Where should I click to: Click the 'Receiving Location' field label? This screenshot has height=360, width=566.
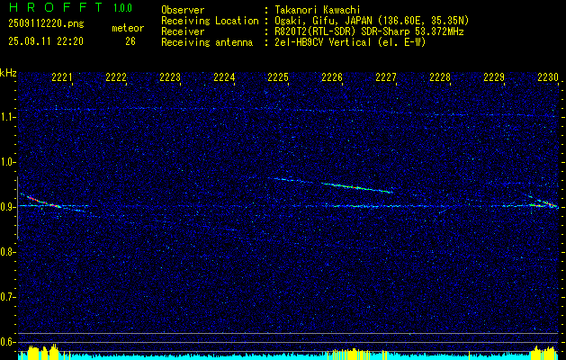(x=210, y=21)
